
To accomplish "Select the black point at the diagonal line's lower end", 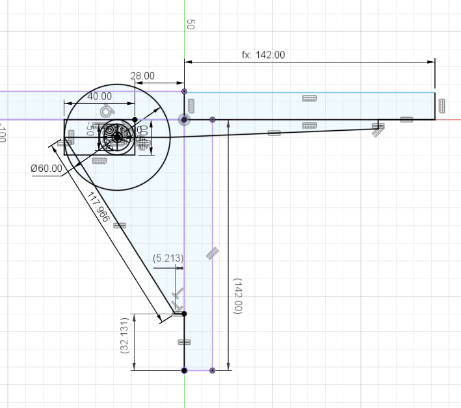I will [x=185, y=314].
